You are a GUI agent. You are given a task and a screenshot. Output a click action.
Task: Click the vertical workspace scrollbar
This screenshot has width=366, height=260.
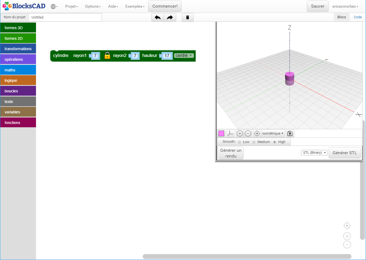362,180
